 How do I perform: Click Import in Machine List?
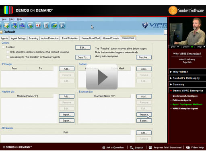(67, 115)
